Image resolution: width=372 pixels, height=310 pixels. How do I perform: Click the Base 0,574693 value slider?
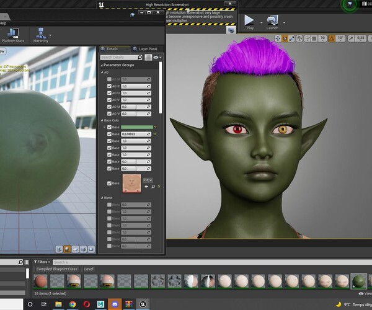(136, 134)
